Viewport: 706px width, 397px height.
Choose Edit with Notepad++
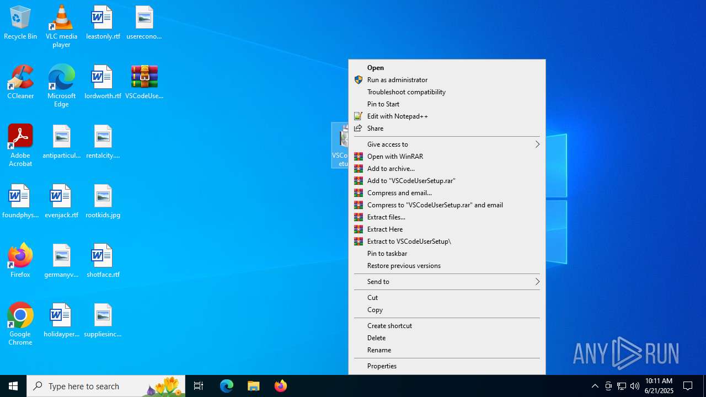(447, 116)
